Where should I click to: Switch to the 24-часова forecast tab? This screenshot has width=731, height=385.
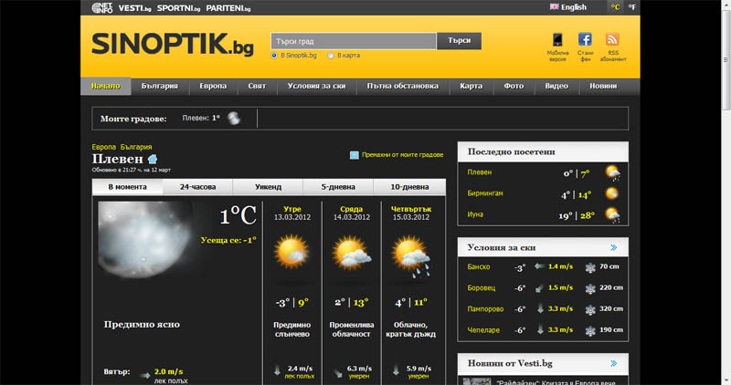(x=197, y=187)
